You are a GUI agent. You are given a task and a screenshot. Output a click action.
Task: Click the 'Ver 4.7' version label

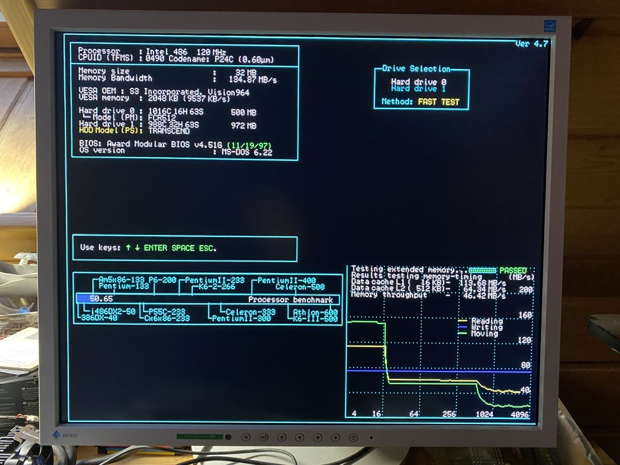531,44
